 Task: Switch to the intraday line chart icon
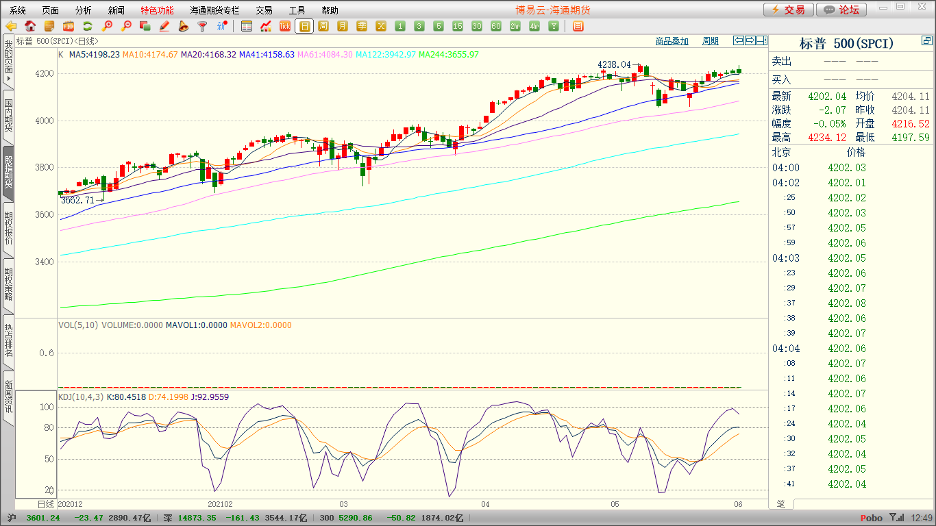pyautogui.click(x=266, y=26)
